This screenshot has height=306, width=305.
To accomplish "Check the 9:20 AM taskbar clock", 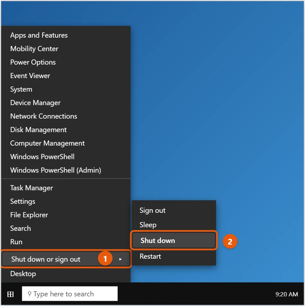I will click(286, 294).
